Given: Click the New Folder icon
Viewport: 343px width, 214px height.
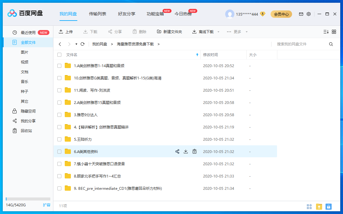Looking at the screenshot, I should pos(160,31).
